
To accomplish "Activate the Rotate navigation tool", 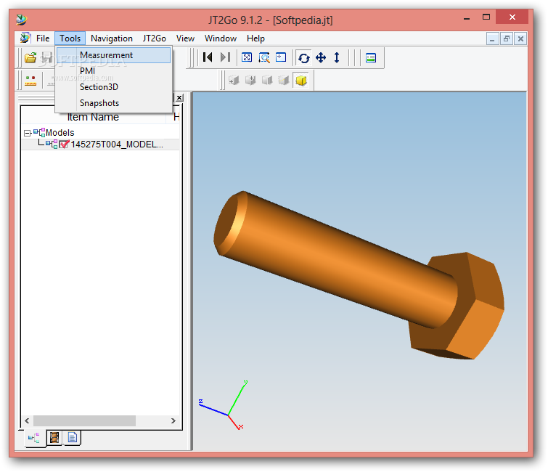I will click(303, 57).
